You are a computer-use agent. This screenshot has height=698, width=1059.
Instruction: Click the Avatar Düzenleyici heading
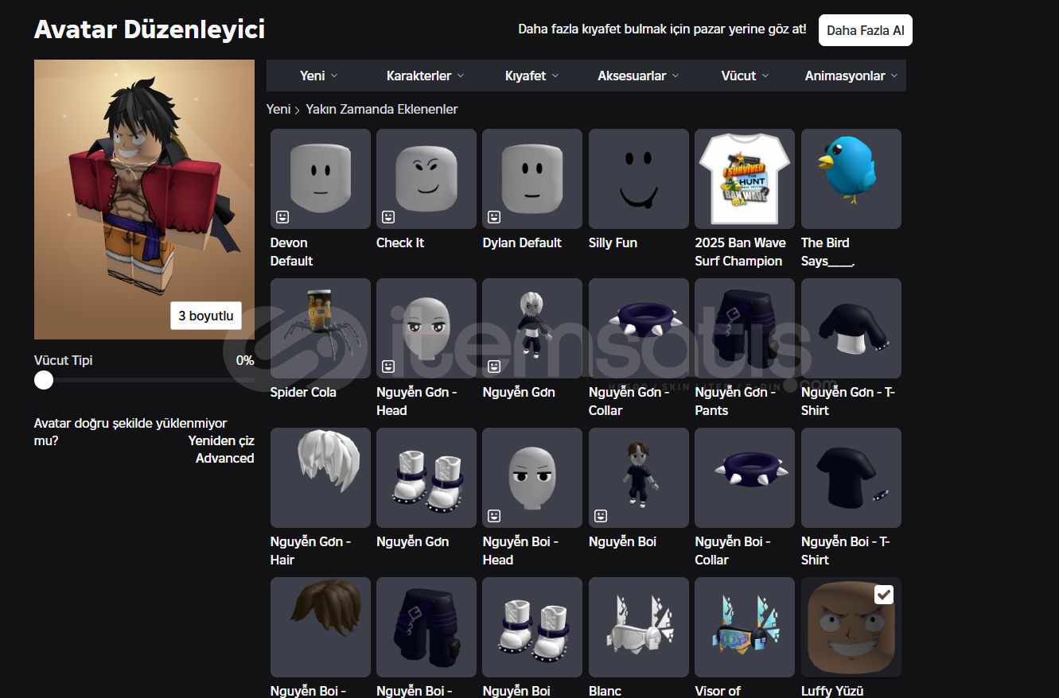150,29
